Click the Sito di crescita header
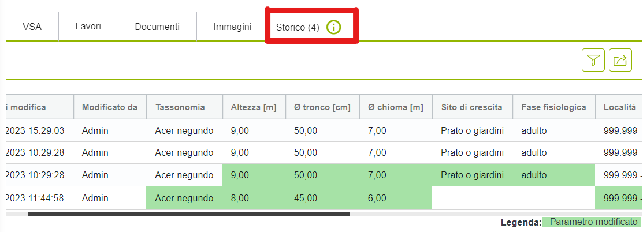Viewport: 643px width, 232px height. [x=472, y=107]
